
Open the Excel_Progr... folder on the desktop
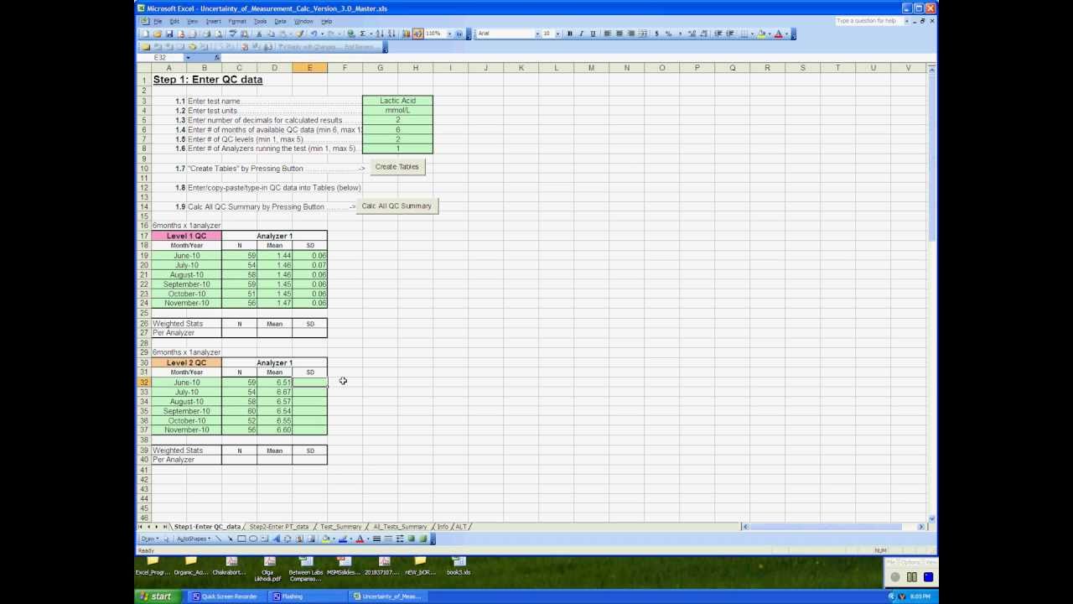(153, 566)
